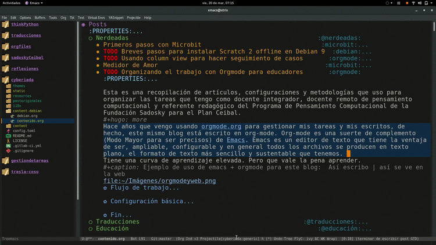Open the Org menu
The image size is (436, 245).
(x=63, y=17)
